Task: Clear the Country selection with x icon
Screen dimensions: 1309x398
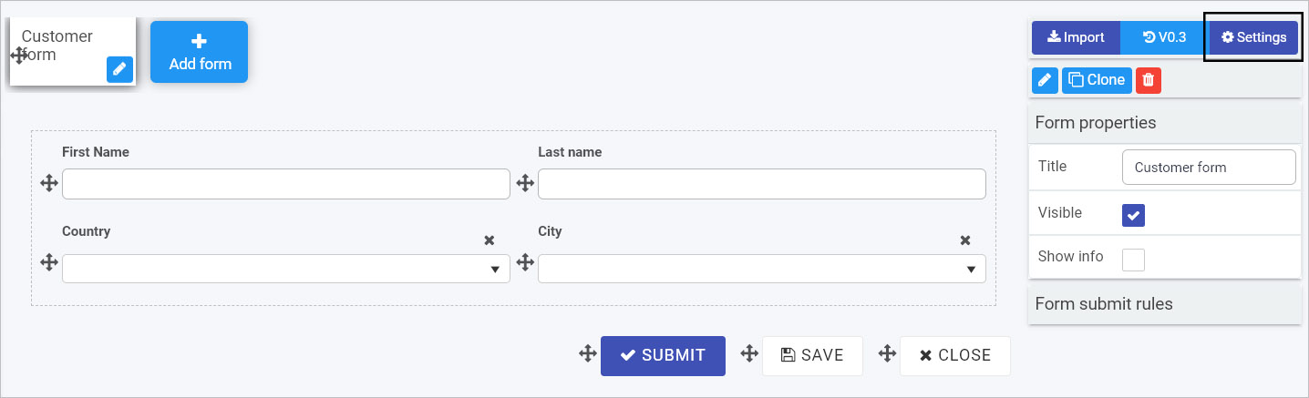Action: 490,240
